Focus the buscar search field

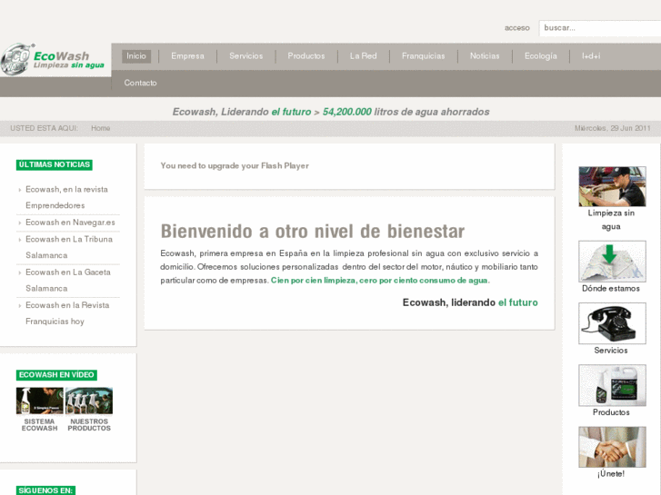click(600, 28)
